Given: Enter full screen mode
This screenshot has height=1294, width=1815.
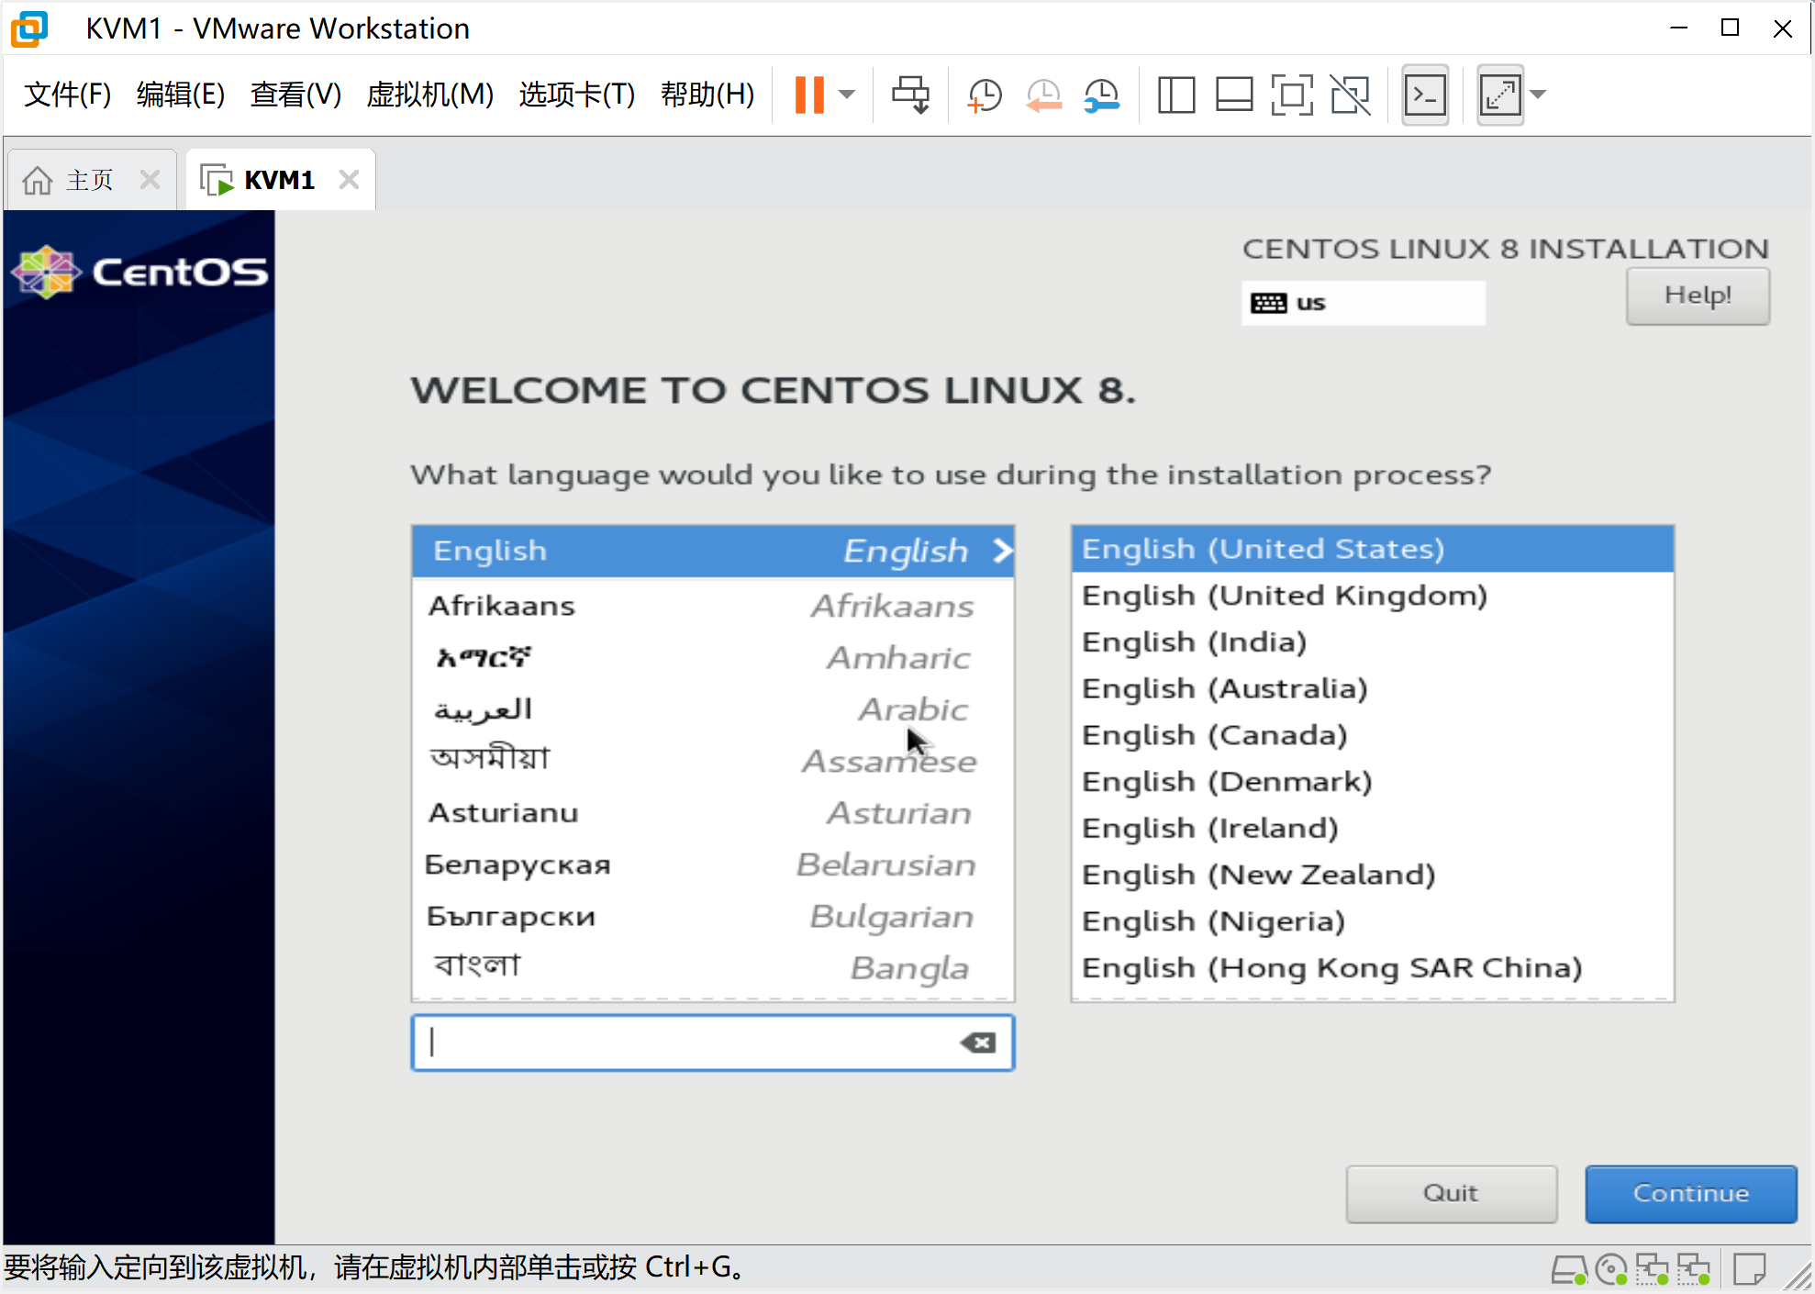Looking at the screenshot, I should tap(1292, 95).
